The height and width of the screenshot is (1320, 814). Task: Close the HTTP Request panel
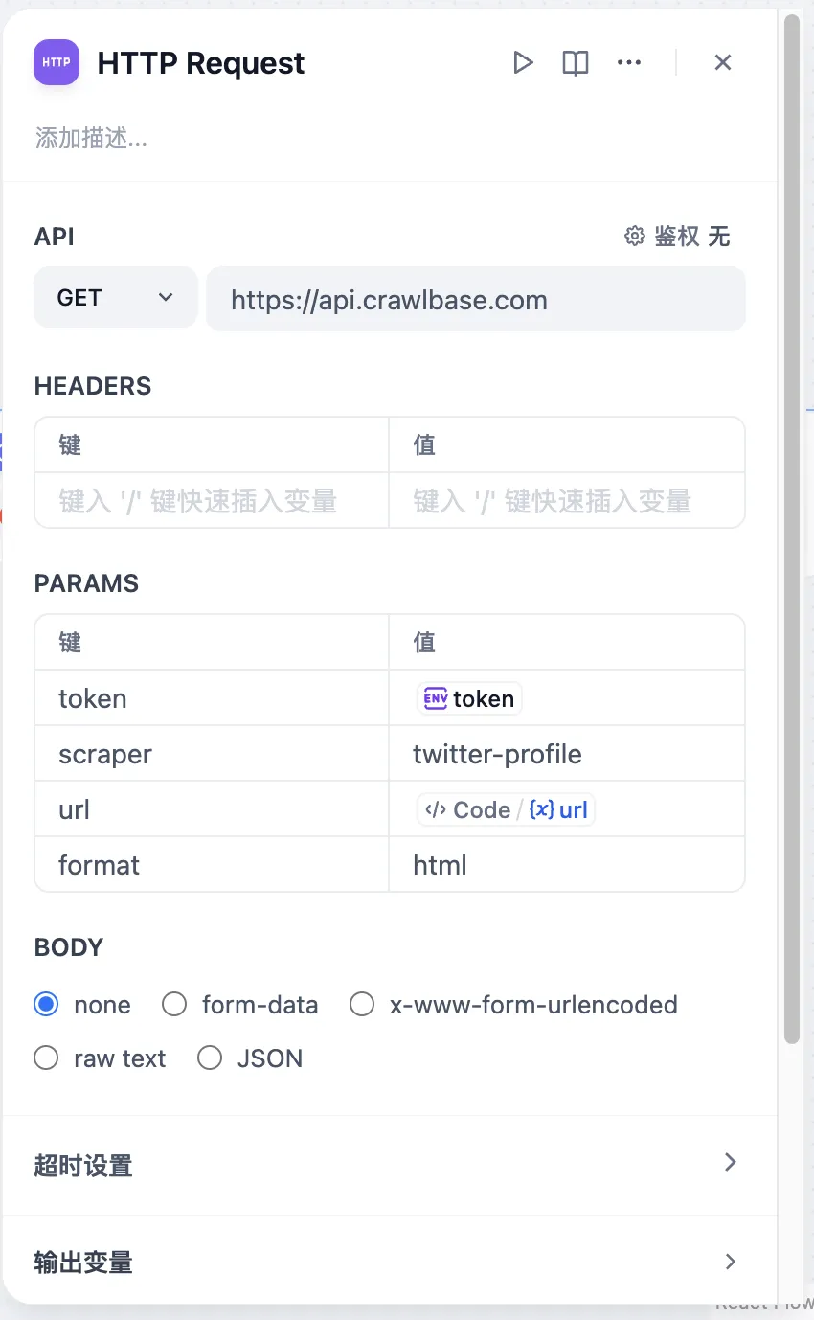(723, 63)
